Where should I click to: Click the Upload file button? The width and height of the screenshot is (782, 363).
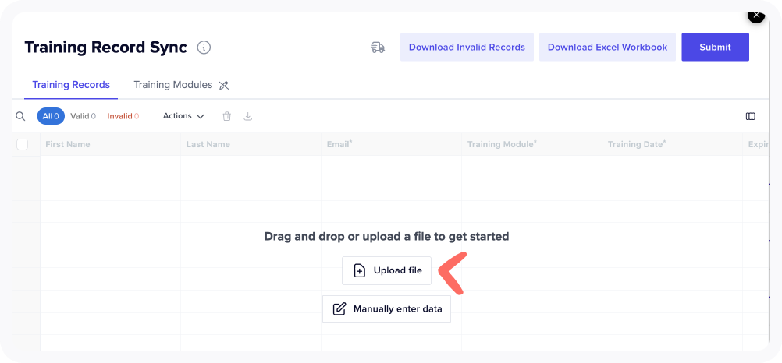[386, 270]
